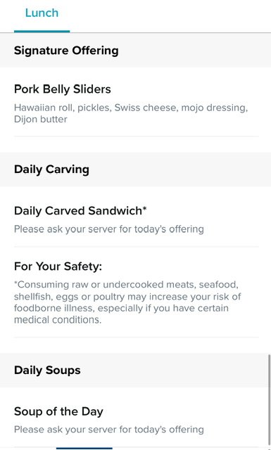
Task: Tap the Dijon butter description line
Action: point(41,120)
